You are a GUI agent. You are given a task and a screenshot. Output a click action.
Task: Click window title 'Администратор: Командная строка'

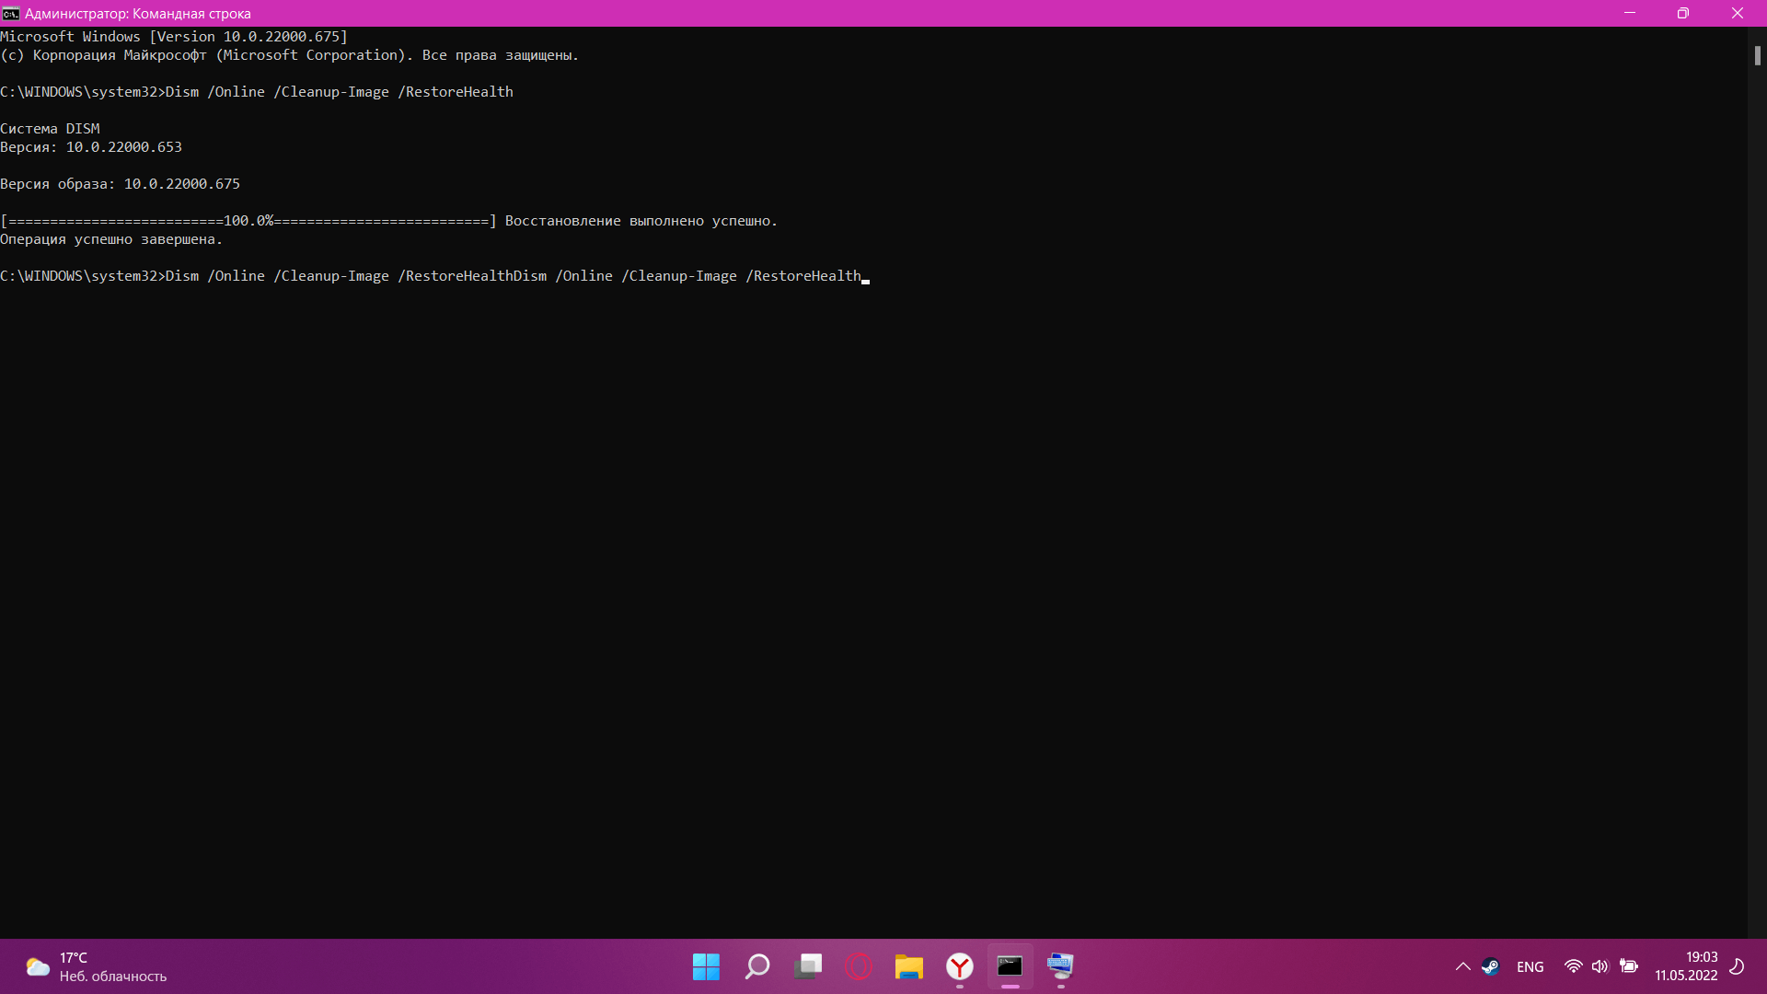click(x=138, y=14)
